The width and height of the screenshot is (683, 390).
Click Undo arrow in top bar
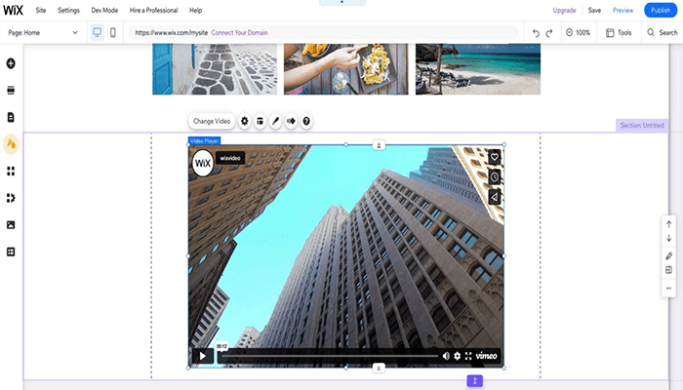537,33
